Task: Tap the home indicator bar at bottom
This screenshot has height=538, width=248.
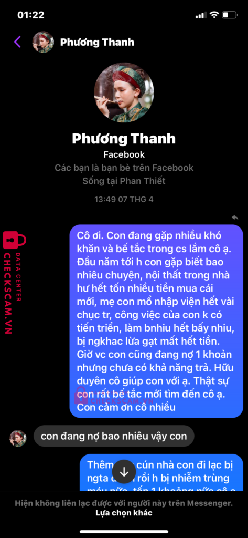Action: 124,532
